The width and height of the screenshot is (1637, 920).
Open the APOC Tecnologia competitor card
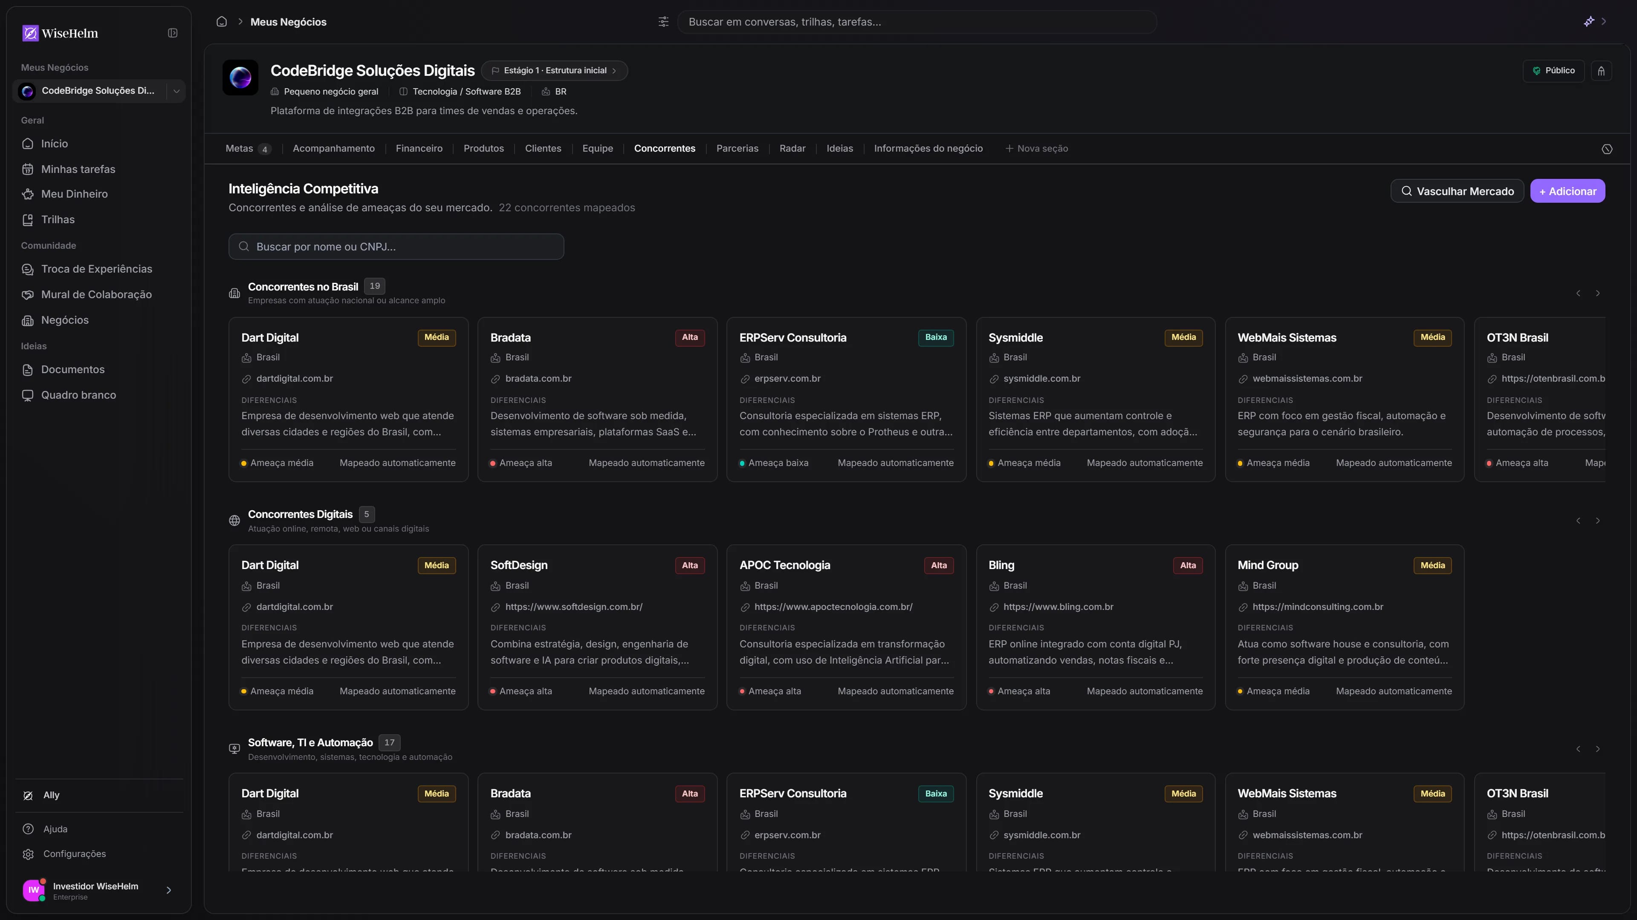click(847, 627)
